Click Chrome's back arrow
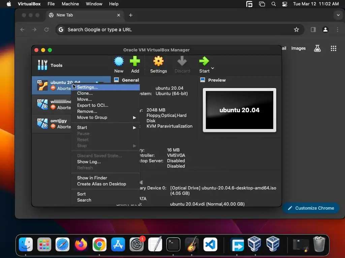The width and height of the screenshot is (345, 258). click(x=22, y=30)
